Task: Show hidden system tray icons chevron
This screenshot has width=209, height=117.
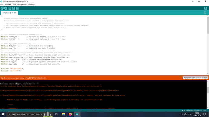Action: click(181, 114)
